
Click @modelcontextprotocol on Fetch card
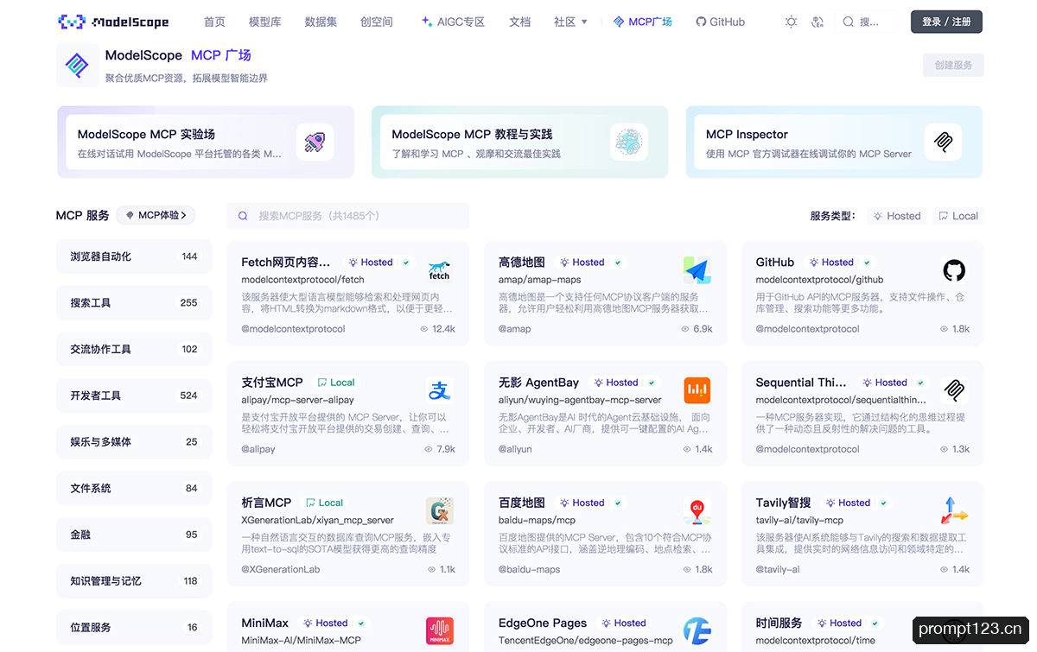click(x=293, y=329)
